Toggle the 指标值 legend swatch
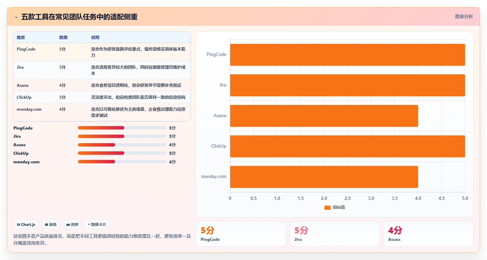Viewport: 487px width, 260px height. coord(327,207)
